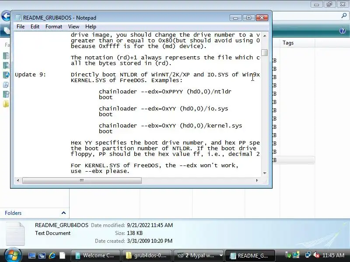The height and width of the screenshot is (262, 350).
Task: Open Documents in Explorer's favorite links
Action: (x=6, y=56)
